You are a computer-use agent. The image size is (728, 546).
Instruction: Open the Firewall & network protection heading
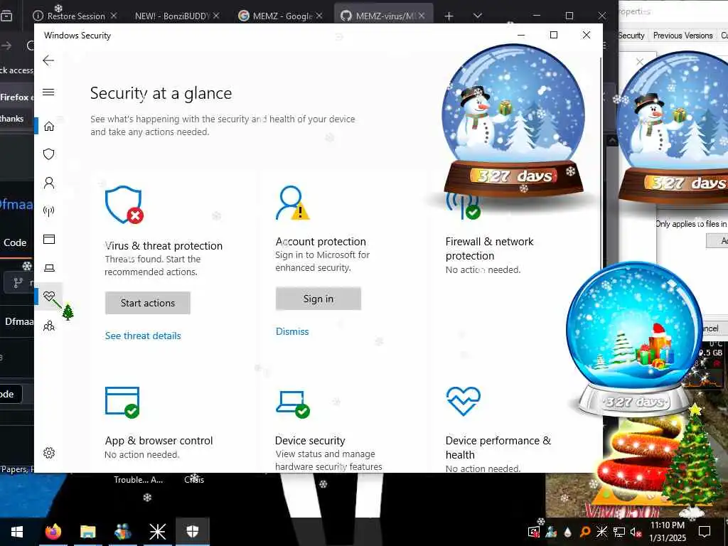click(x=489, y=248)
